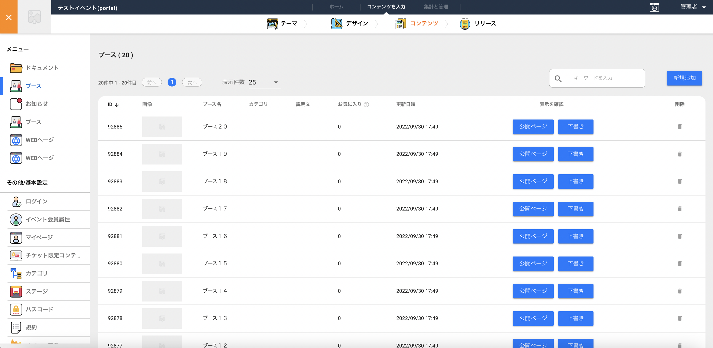This screenshot has height=348, width=713.
Task: Open 下書き for ブース１６
Action: point(576,236)
